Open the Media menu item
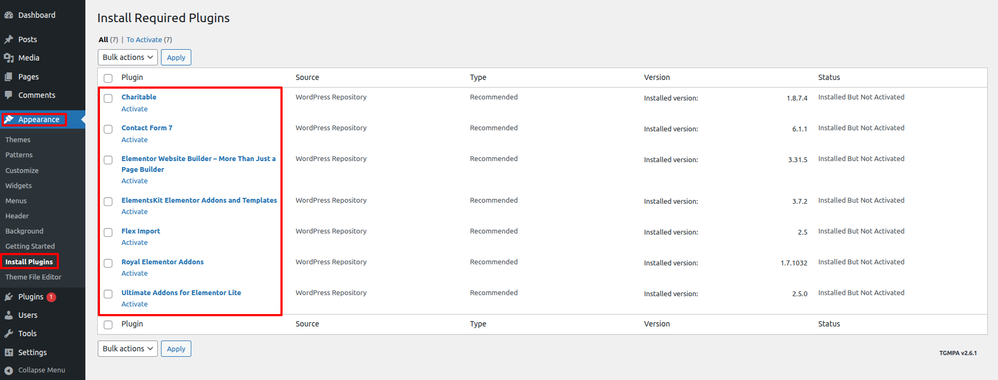 click(29, 58)
